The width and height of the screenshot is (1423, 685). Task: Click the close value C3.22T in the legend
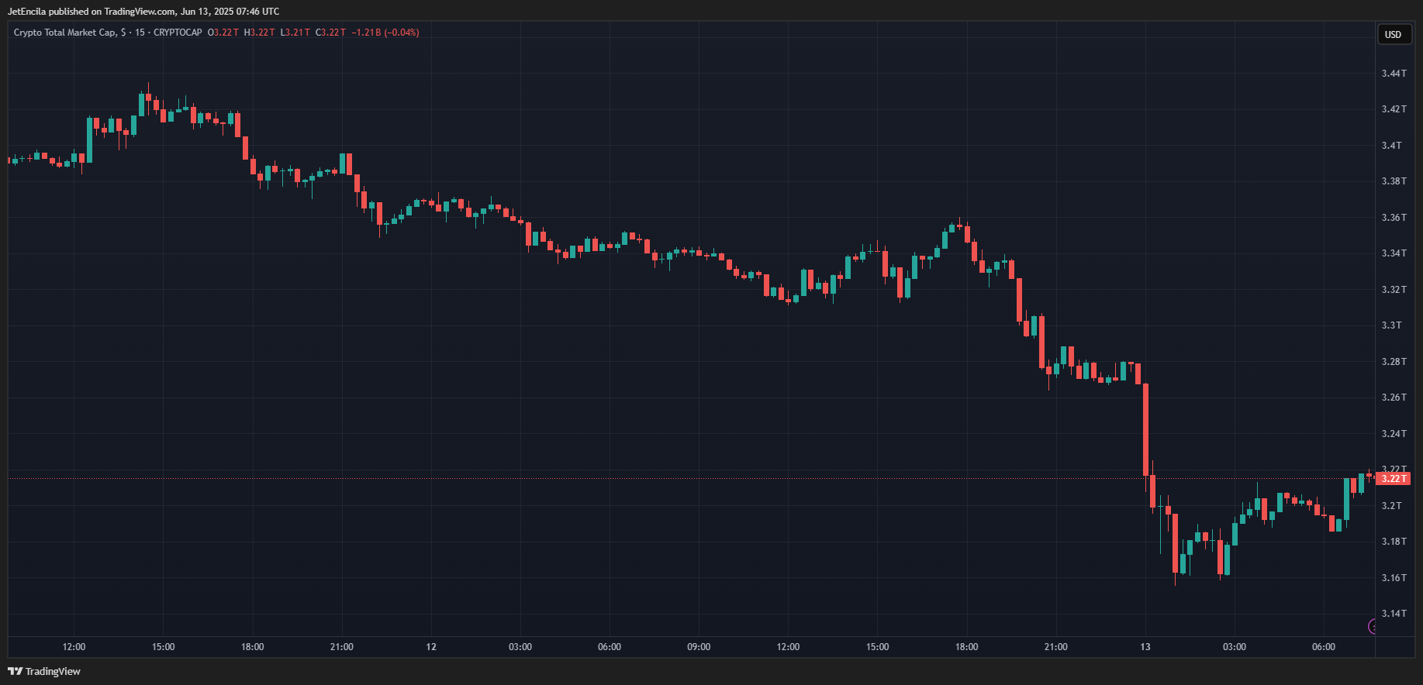click(330, 33)
